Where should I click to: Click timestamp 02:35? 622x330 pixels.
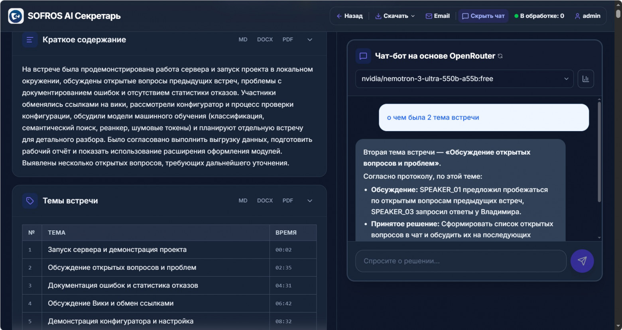(283, 268)
